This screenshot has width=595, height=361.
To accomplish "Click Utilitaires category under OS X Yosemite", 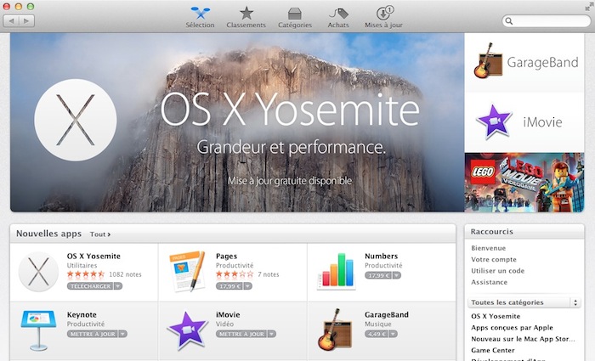I will (x=82, y=265).
